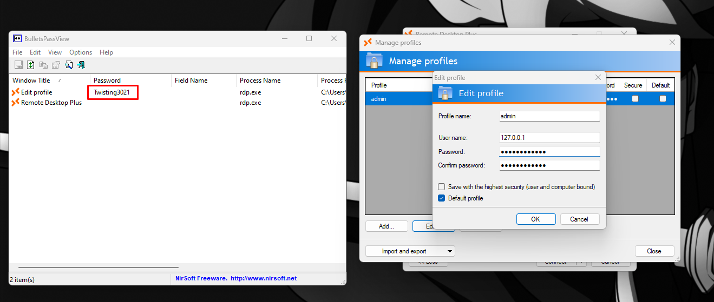Click the Exit door toolbar icon
Viewport: 714px width, 302px height.
tap(81, 65)
